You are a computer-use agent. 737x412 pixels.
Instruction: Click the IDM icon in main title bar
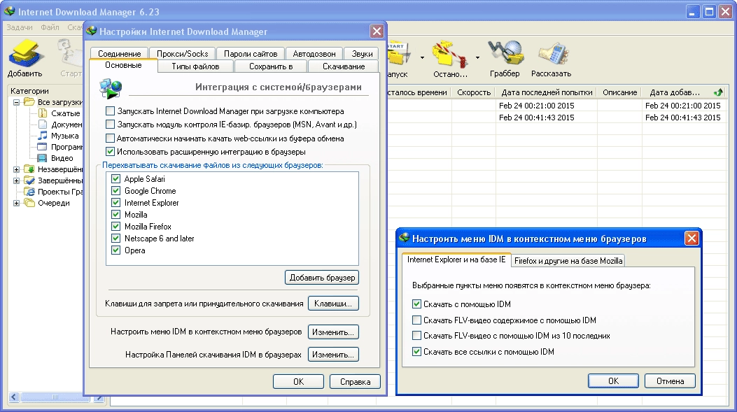click(x=9, y=11)
